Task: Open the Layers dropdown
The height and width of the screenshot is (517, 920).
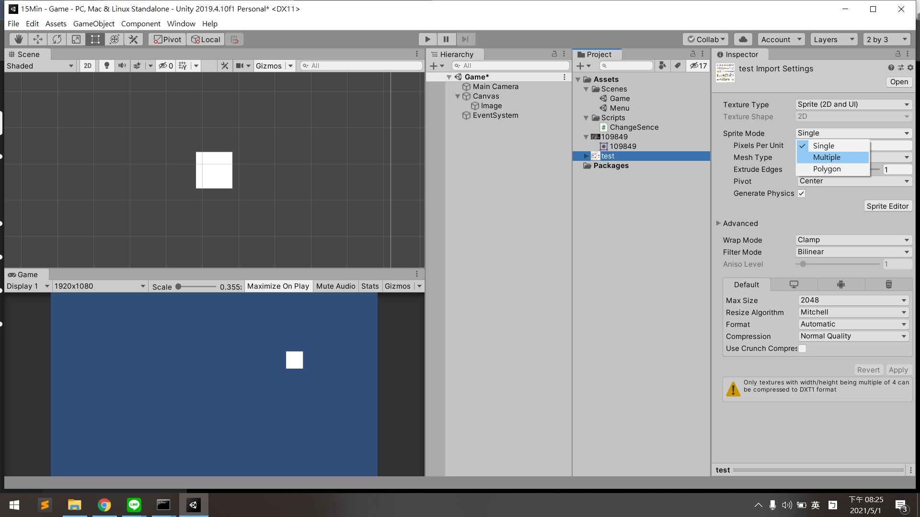Action: pyautogui.click(x=834, y=39)
